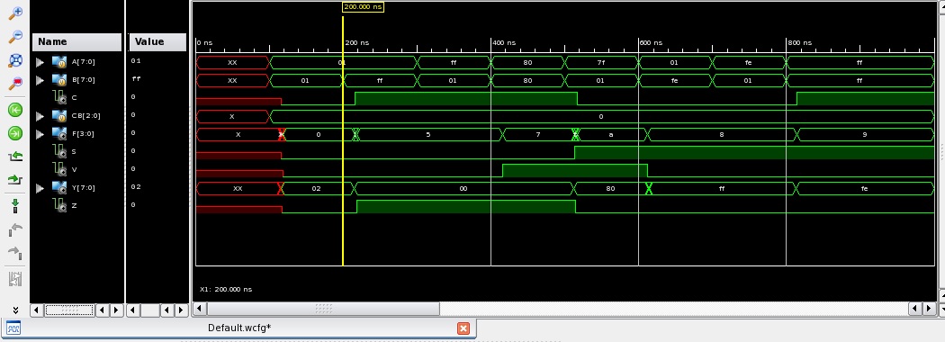Click the Add Marker icon
The height and width of the screenshot is (342, 945).
click(15, 206)
